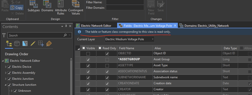252x95 pixels.
Task: Click the search magnifier icon in Contents
Action: [x=65, y=35]
